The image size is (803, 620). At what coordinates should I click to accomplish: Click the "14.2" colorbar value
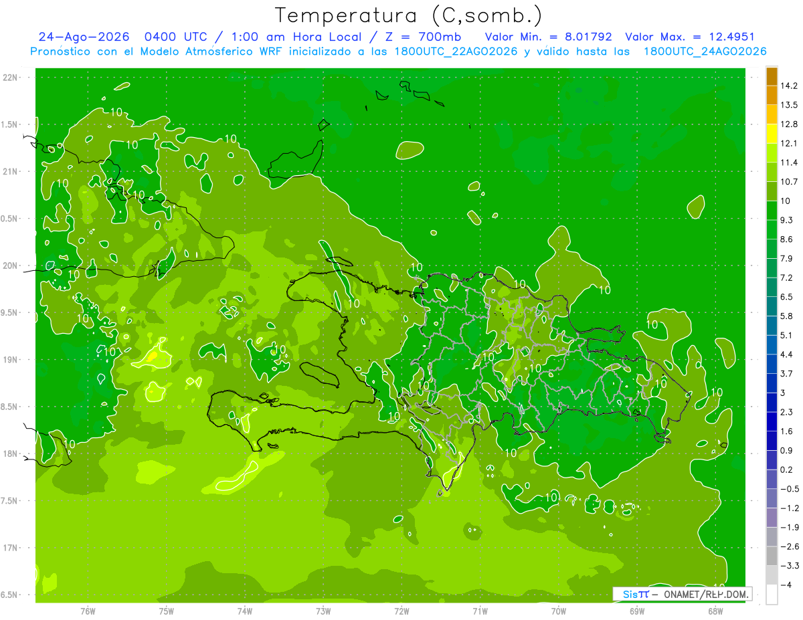pos(790,86)
